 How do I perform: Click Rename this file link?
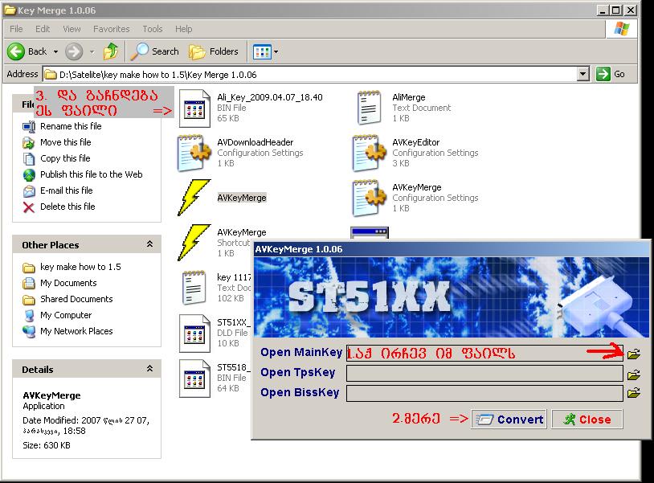point(71,126)
